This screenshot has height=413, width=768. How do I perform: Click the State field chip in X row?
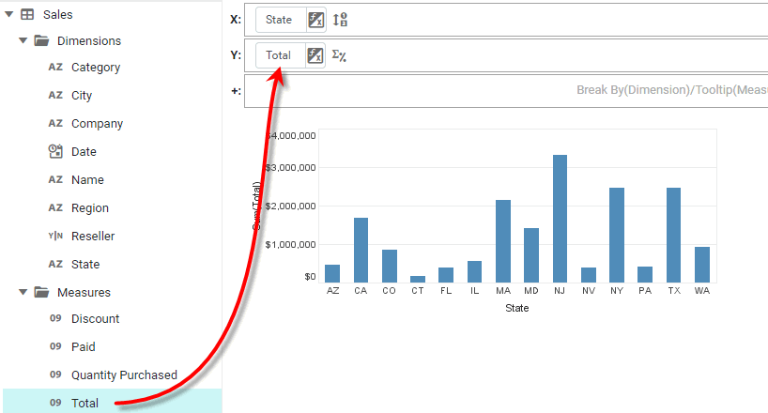279,20
